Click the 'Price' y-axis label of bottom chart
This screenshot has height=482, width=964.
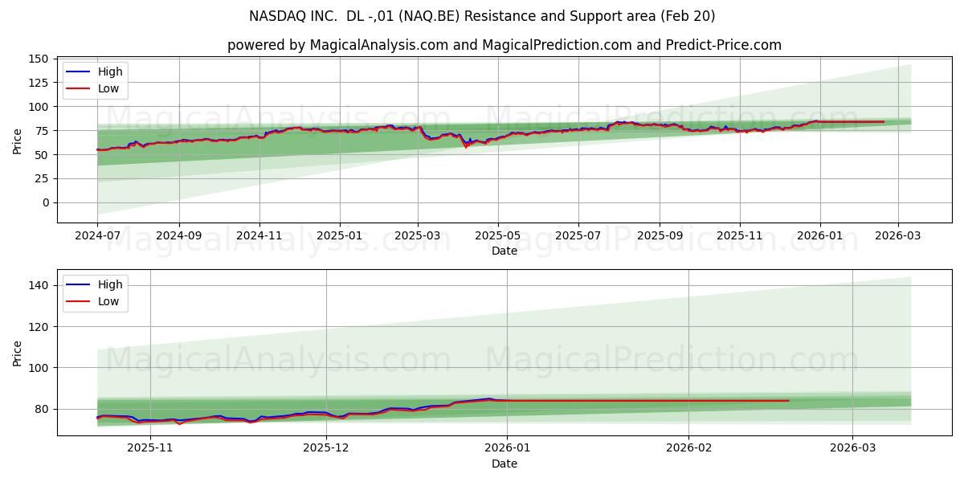click(x=18, y=353)
